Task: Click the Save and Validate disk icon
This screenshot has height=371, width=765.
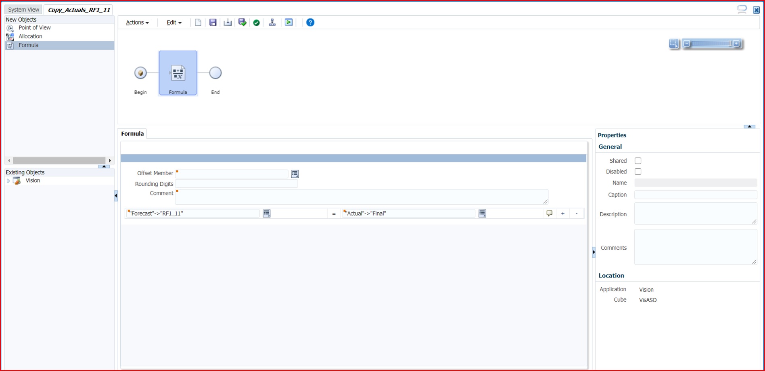Action: pyautogui.click(x=242, y=22)
